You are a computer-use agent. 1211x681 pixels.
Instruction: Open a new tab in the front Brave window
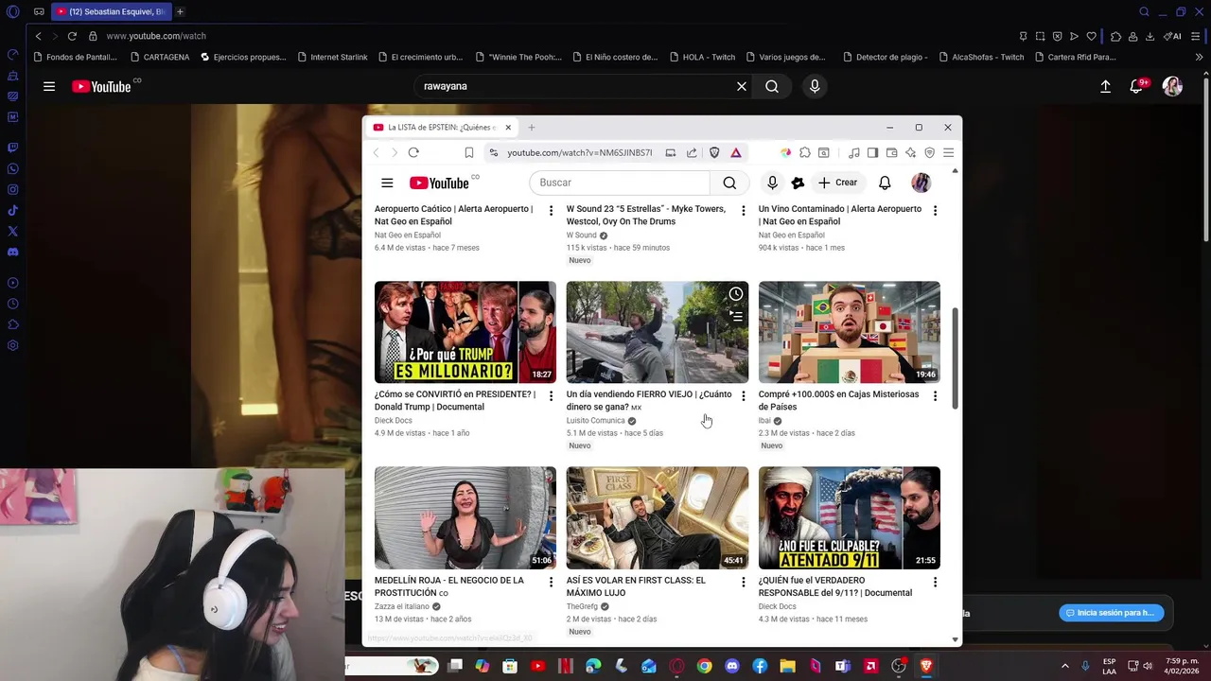pos(531,127)
